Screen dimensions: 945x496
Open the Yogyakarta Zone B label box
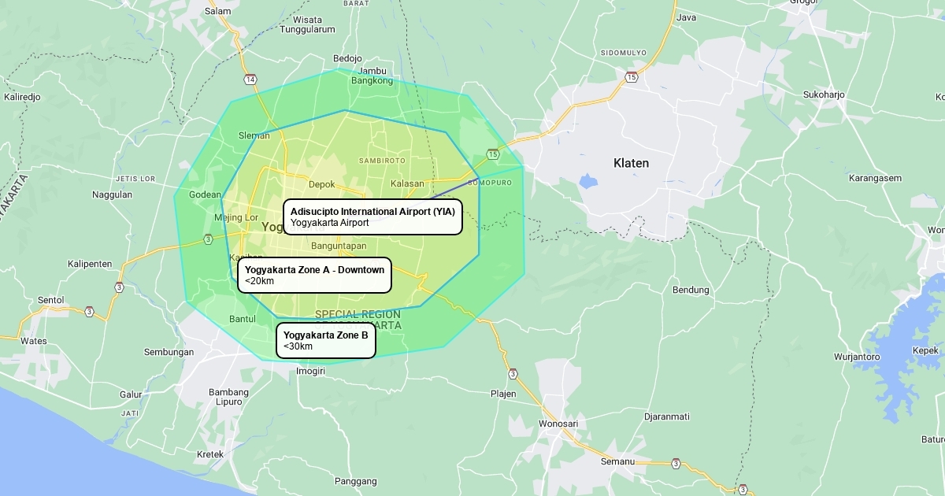(326, 340)
